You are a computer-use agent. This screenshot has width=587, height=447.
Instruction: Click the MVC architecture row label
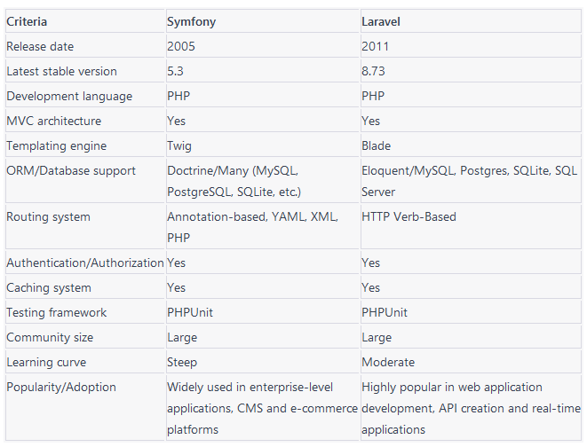click(85, 121)
